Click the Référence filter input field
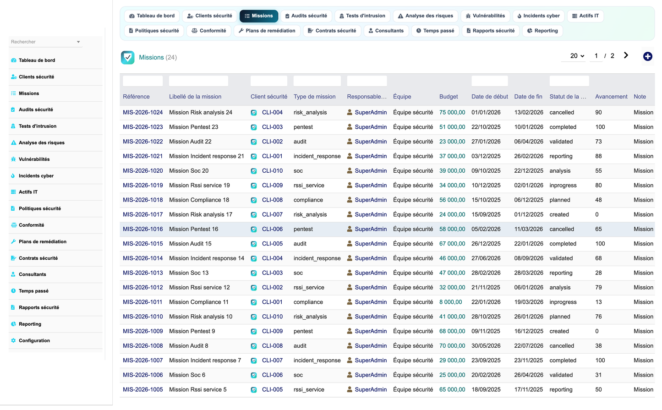 [143, 81]
